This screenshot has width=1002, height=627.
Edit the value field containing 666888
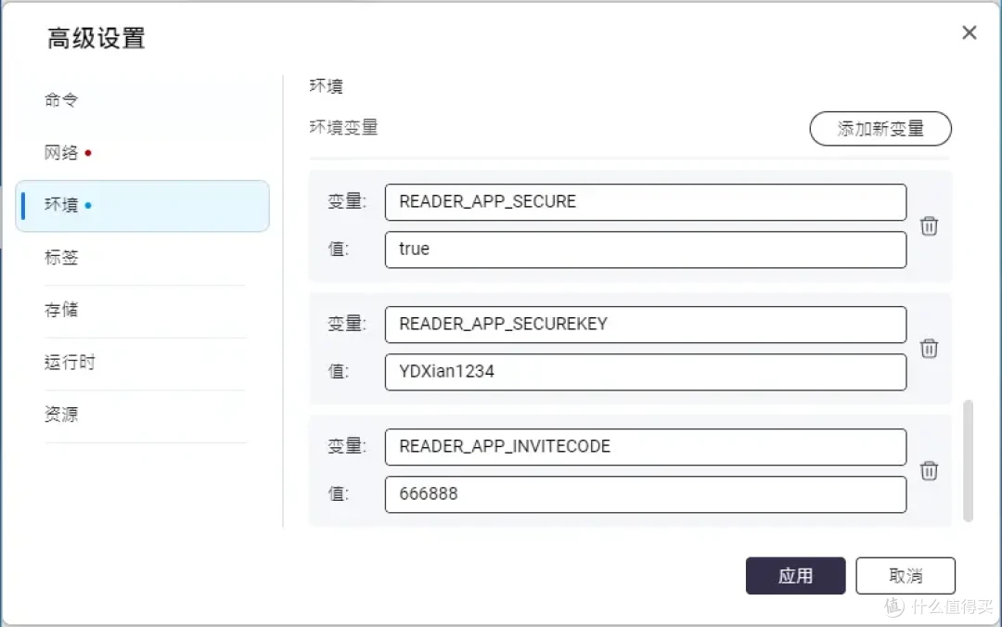(646, 494)
